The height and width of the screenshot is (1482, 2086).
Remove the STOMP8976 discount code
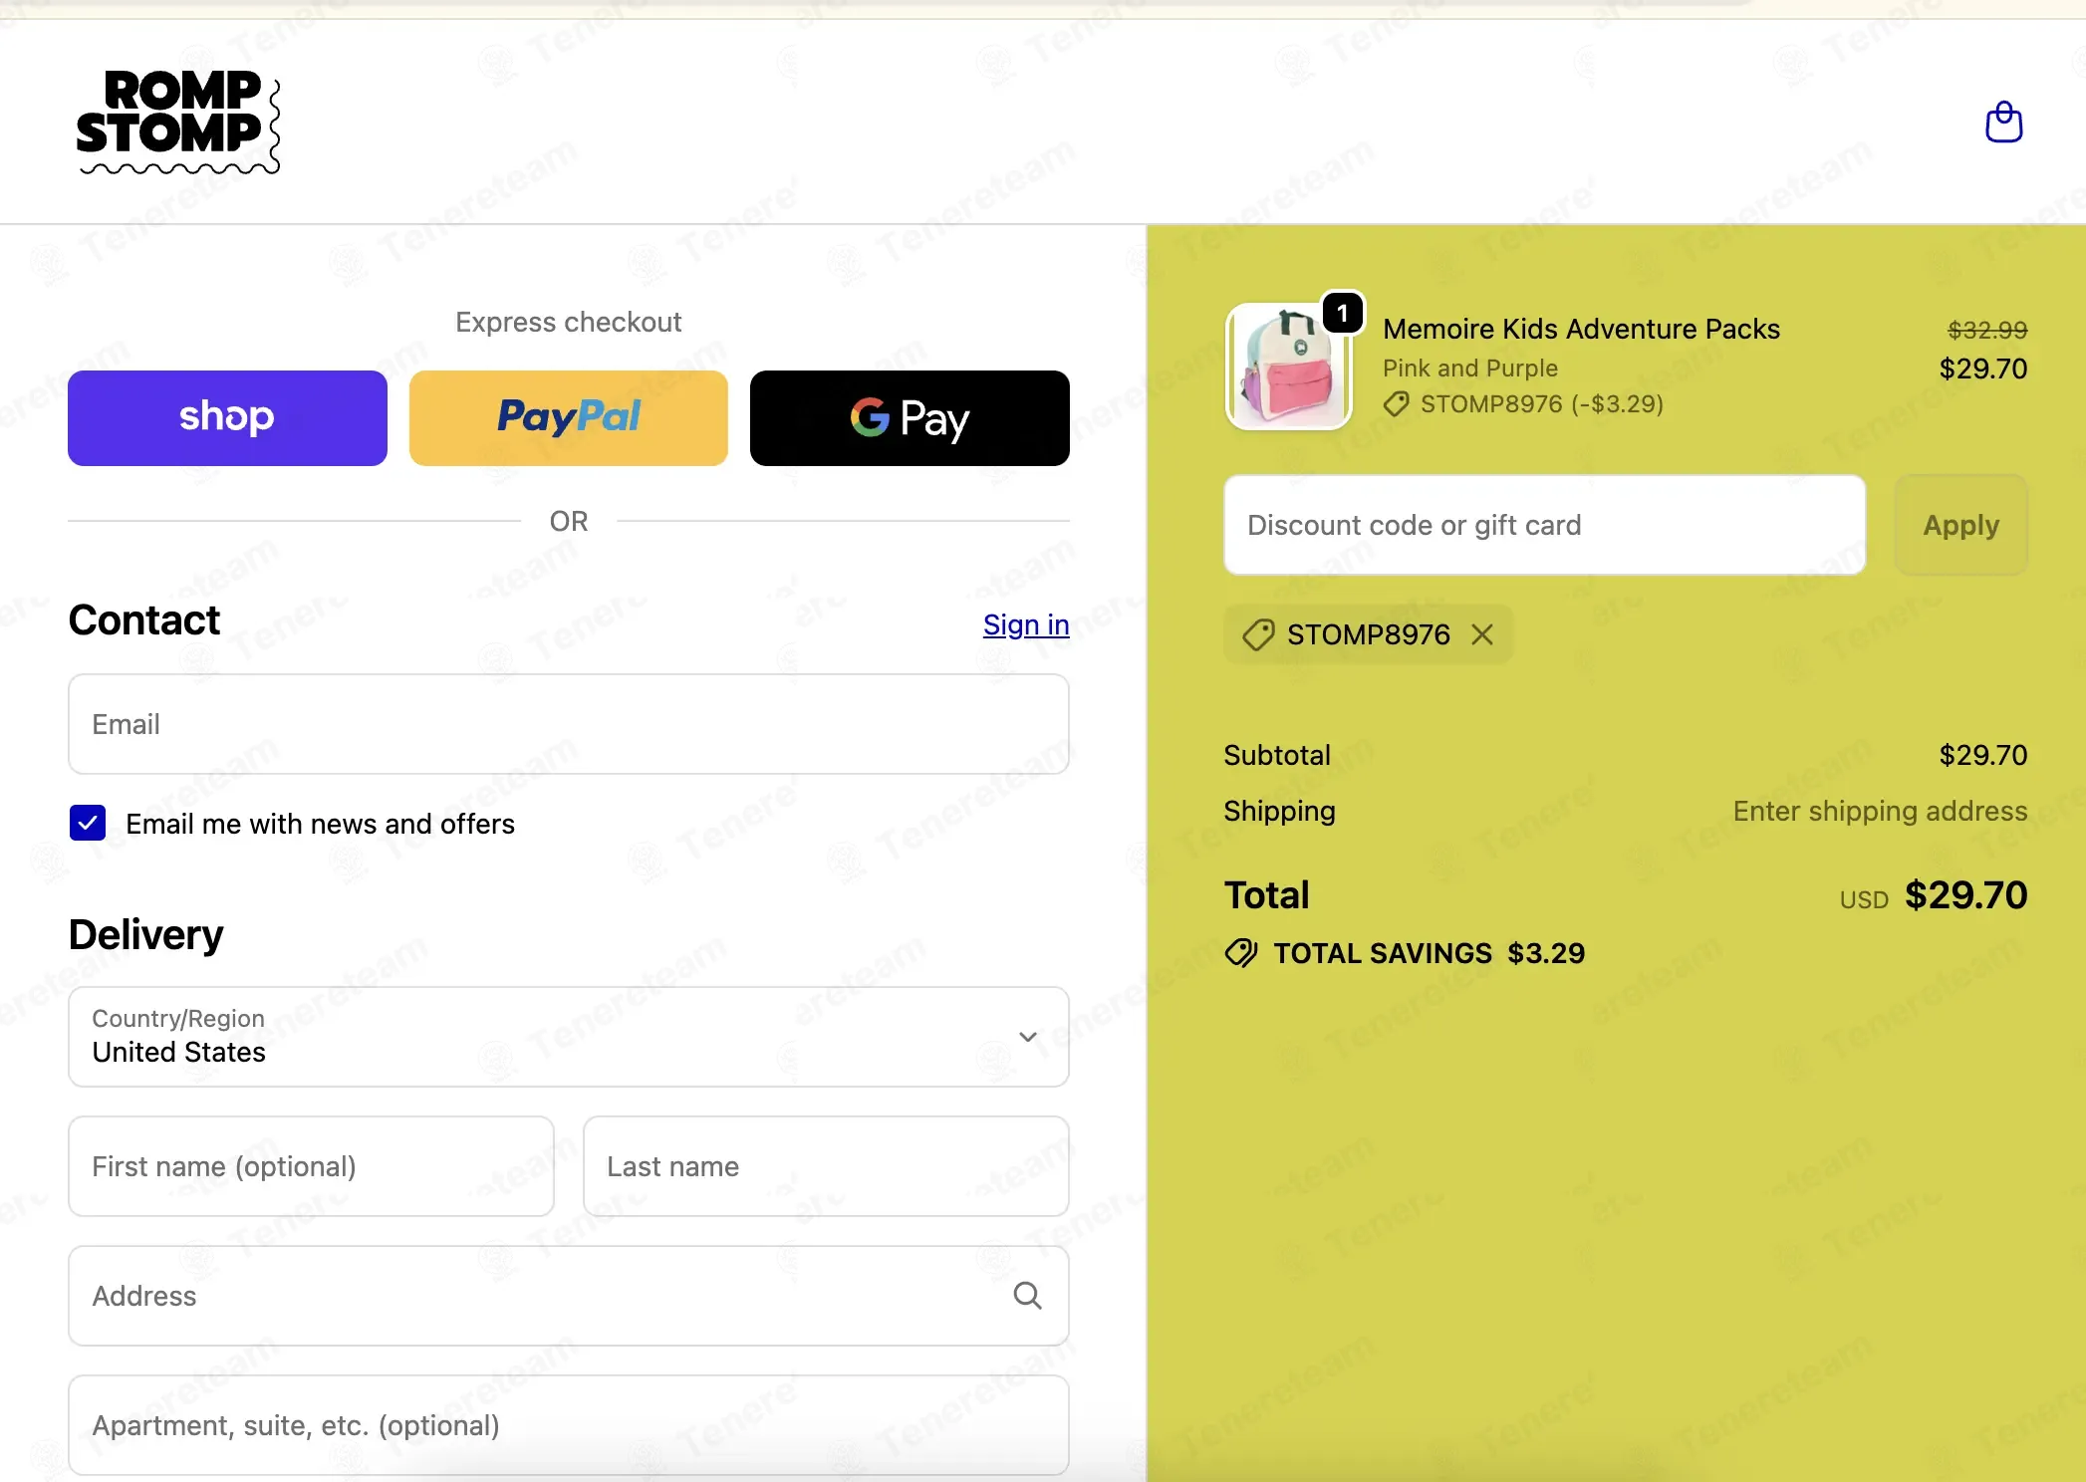click(1482, 634)
